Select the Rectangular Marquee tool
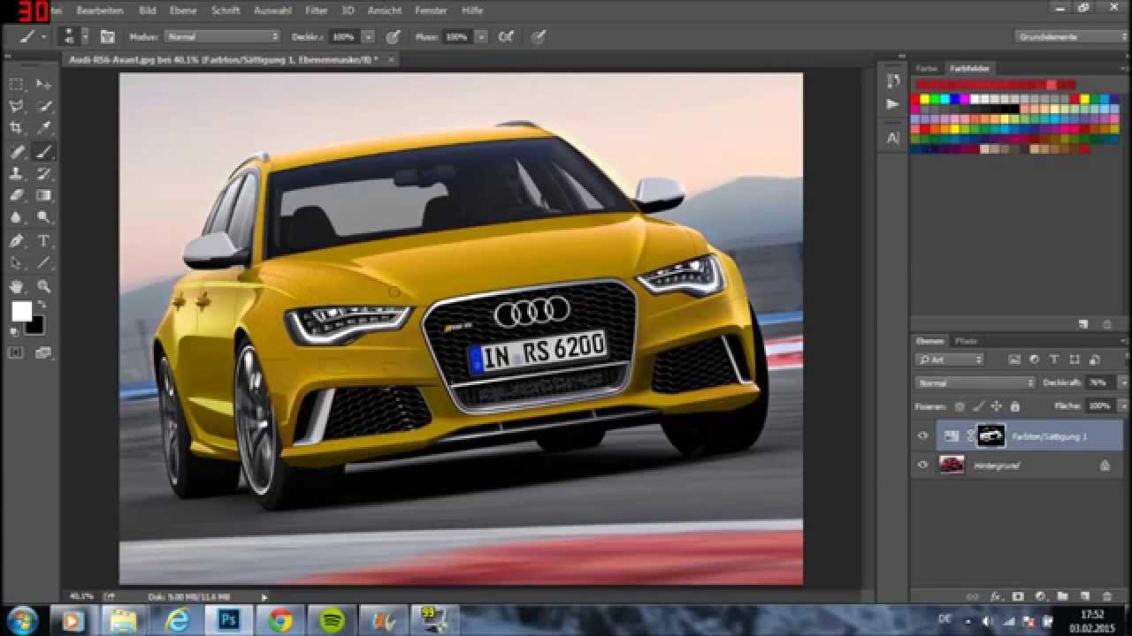The height and width of the screenshot is (636, 1132). pos(16,84)
